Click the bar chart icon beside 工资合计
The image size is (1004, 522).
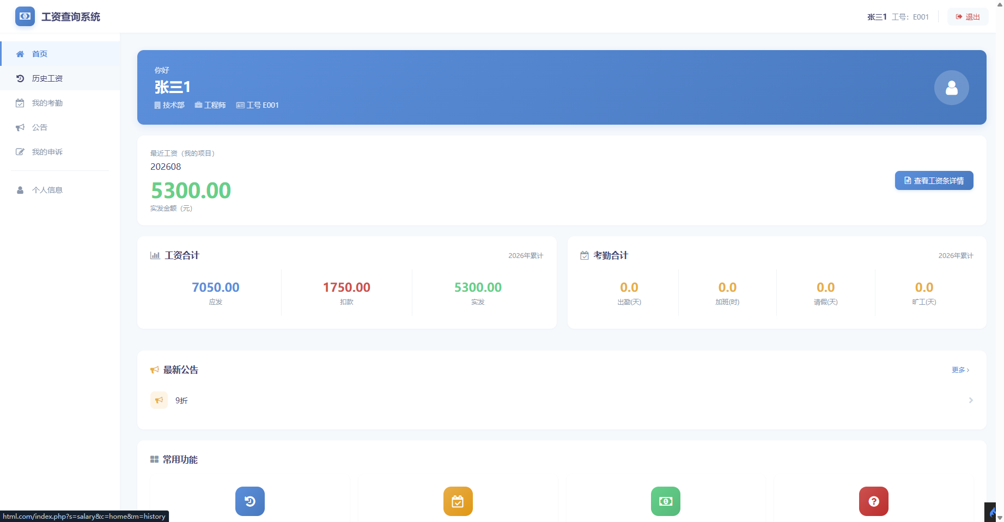pos(155,255)
